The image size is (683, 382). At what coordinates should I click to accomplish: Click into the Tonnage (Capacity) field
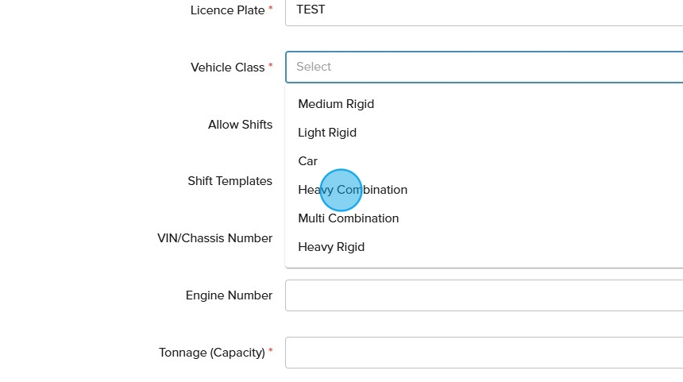click(484, 353)
